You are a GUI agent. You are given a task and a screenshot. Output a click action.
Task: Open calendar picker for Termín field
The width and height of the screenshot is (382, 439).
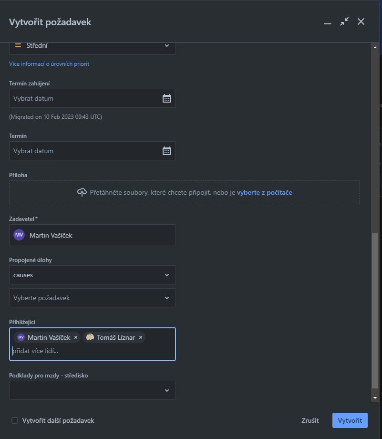[167, 151]
